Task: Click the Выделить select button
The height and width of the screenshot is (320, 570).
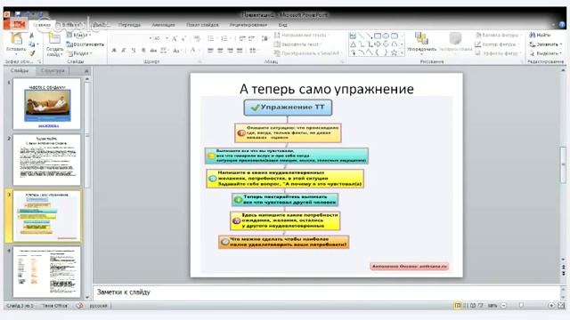Action: pyautogui.click(x=546, y=53)
